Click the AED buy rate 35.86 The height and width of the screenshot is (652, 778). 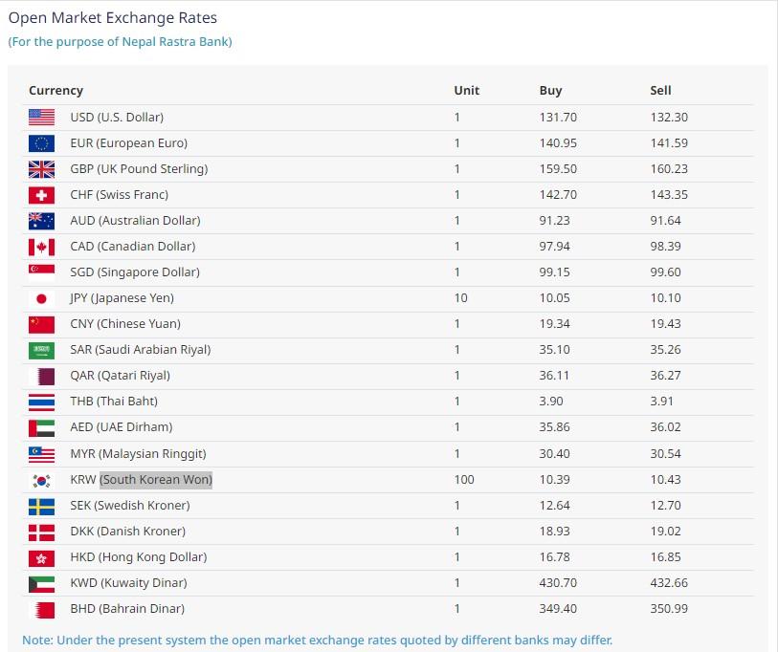(x=554, y=427)
